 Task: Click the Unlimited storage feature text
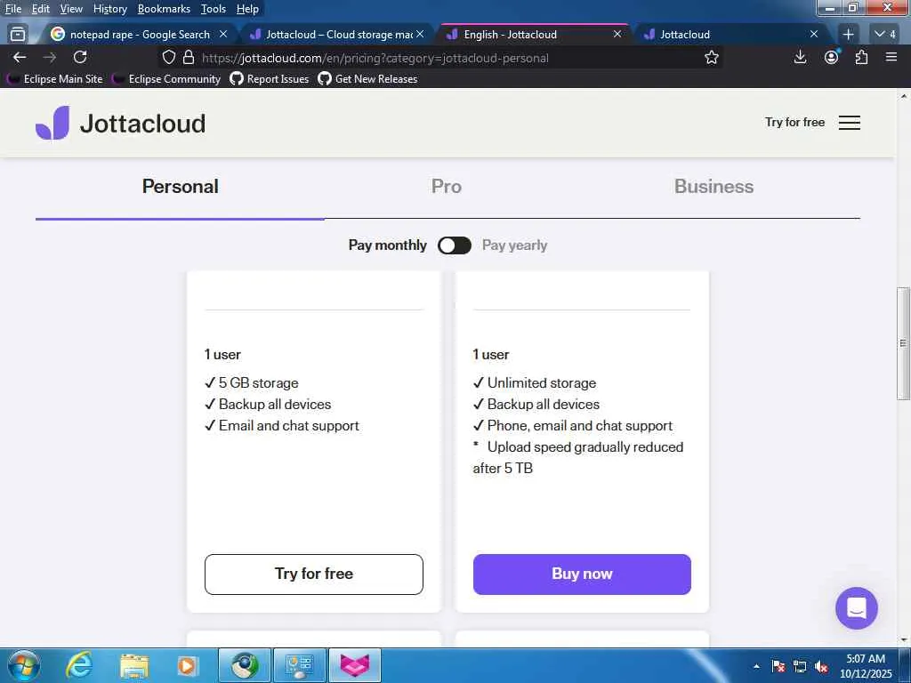(542, 382)
